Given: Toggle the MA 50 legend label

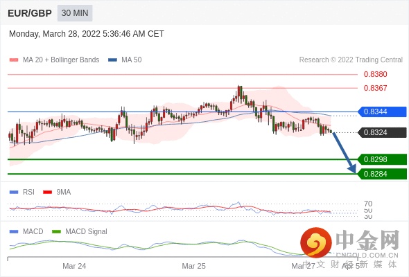Looking at the screenshot, I should coord(132,60).
